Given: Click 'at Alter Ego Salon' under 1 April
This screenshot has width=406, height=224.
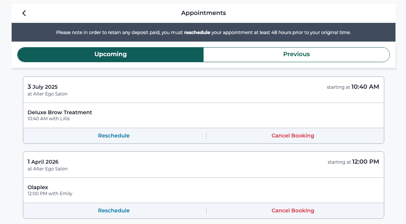Looking at the screenshot, I should tap(47, 169).
